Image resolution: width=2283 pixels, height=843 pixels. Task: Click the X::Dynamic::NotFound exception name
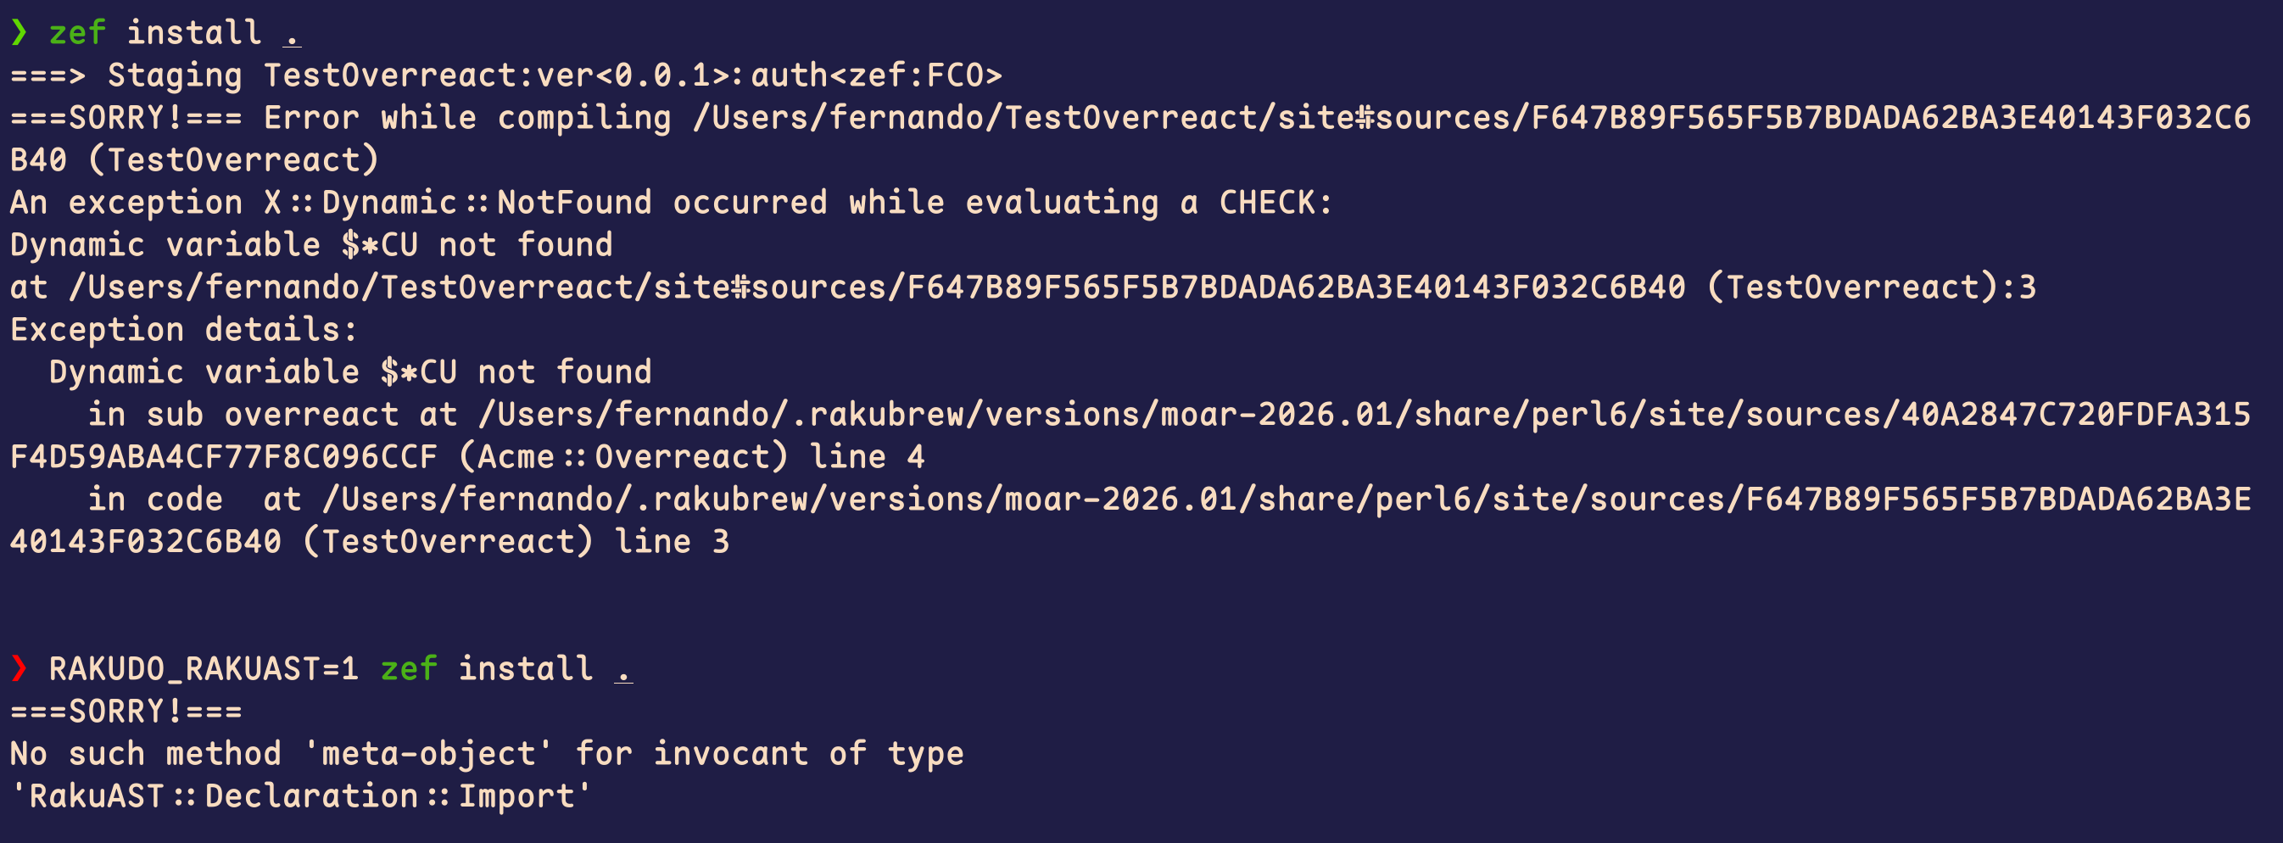pyautogui.click(x=457, y=203)
